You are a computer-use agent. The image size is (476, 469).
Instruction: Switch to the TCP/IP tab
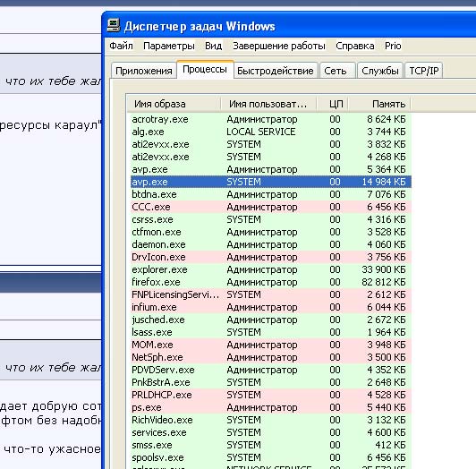tap(424, 71)
